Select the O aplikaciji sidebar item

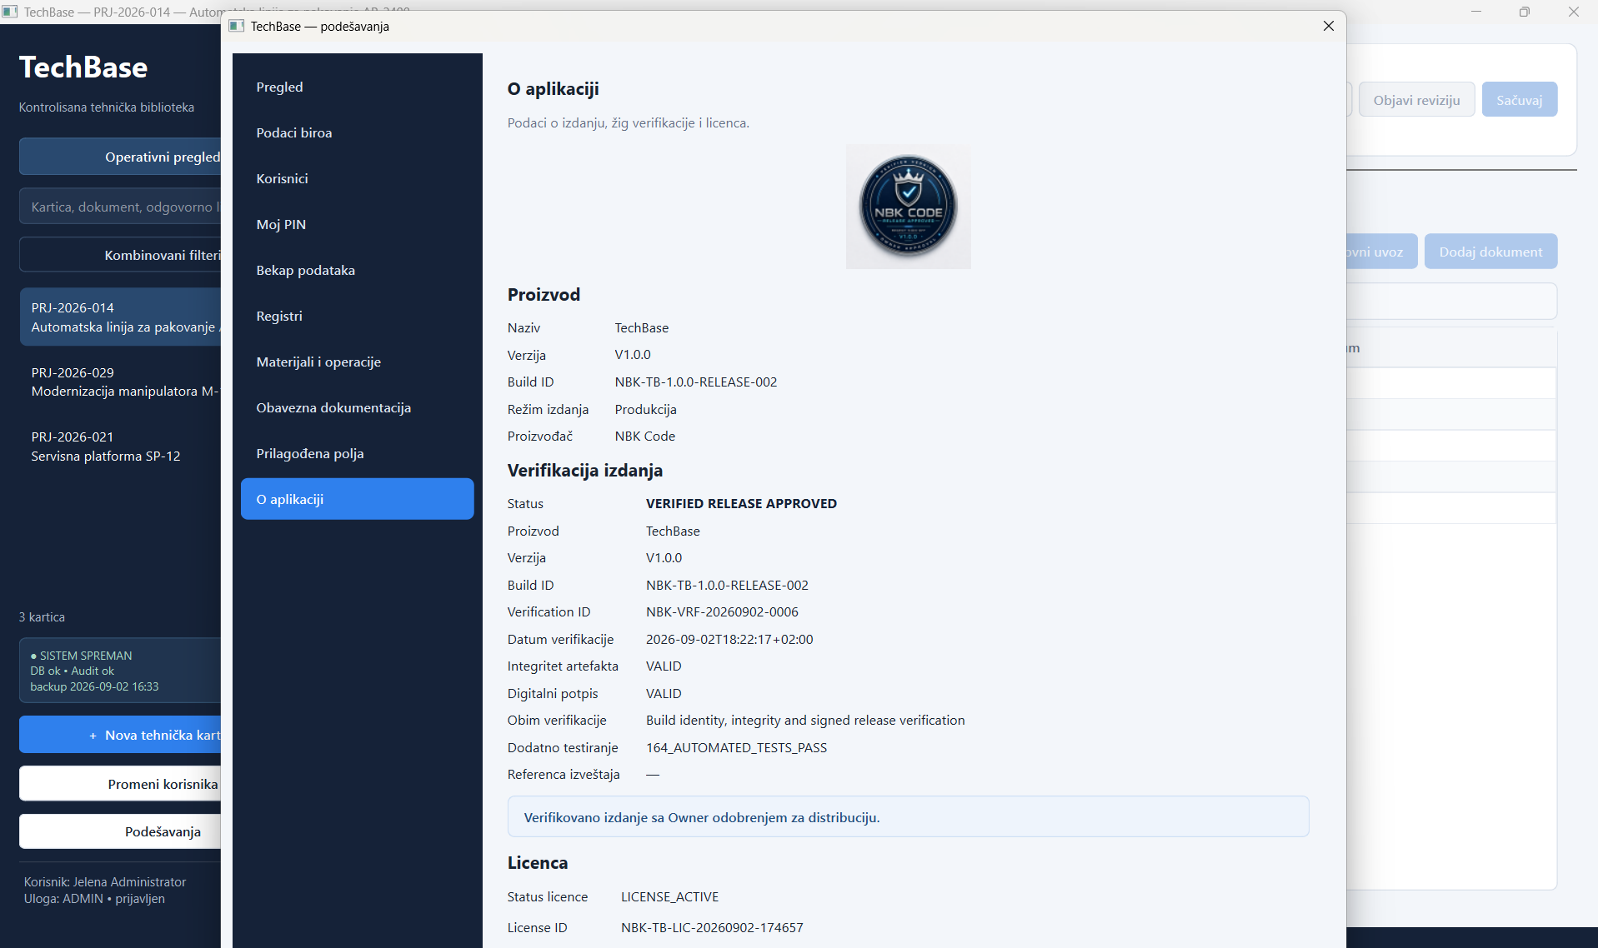357,499
